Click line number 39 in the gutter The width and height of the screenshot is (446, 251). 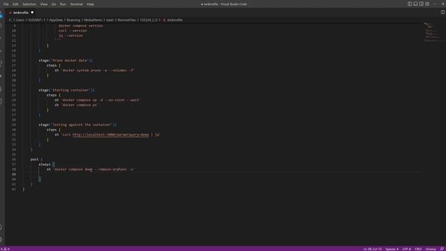pos(14,174)
